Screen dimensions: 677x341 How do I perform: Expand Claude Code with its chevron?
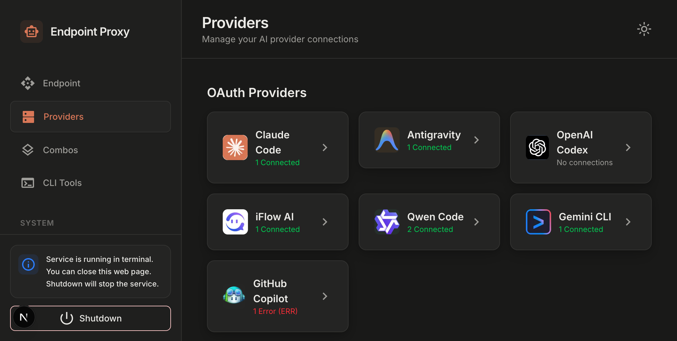tap(325, 147)
